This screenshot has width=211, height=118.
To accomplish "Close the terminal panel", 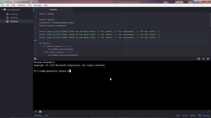I will coord(208,59).
